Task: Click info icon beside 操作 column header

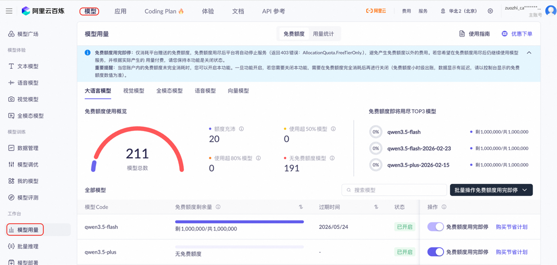Action: tap(444, 207)
